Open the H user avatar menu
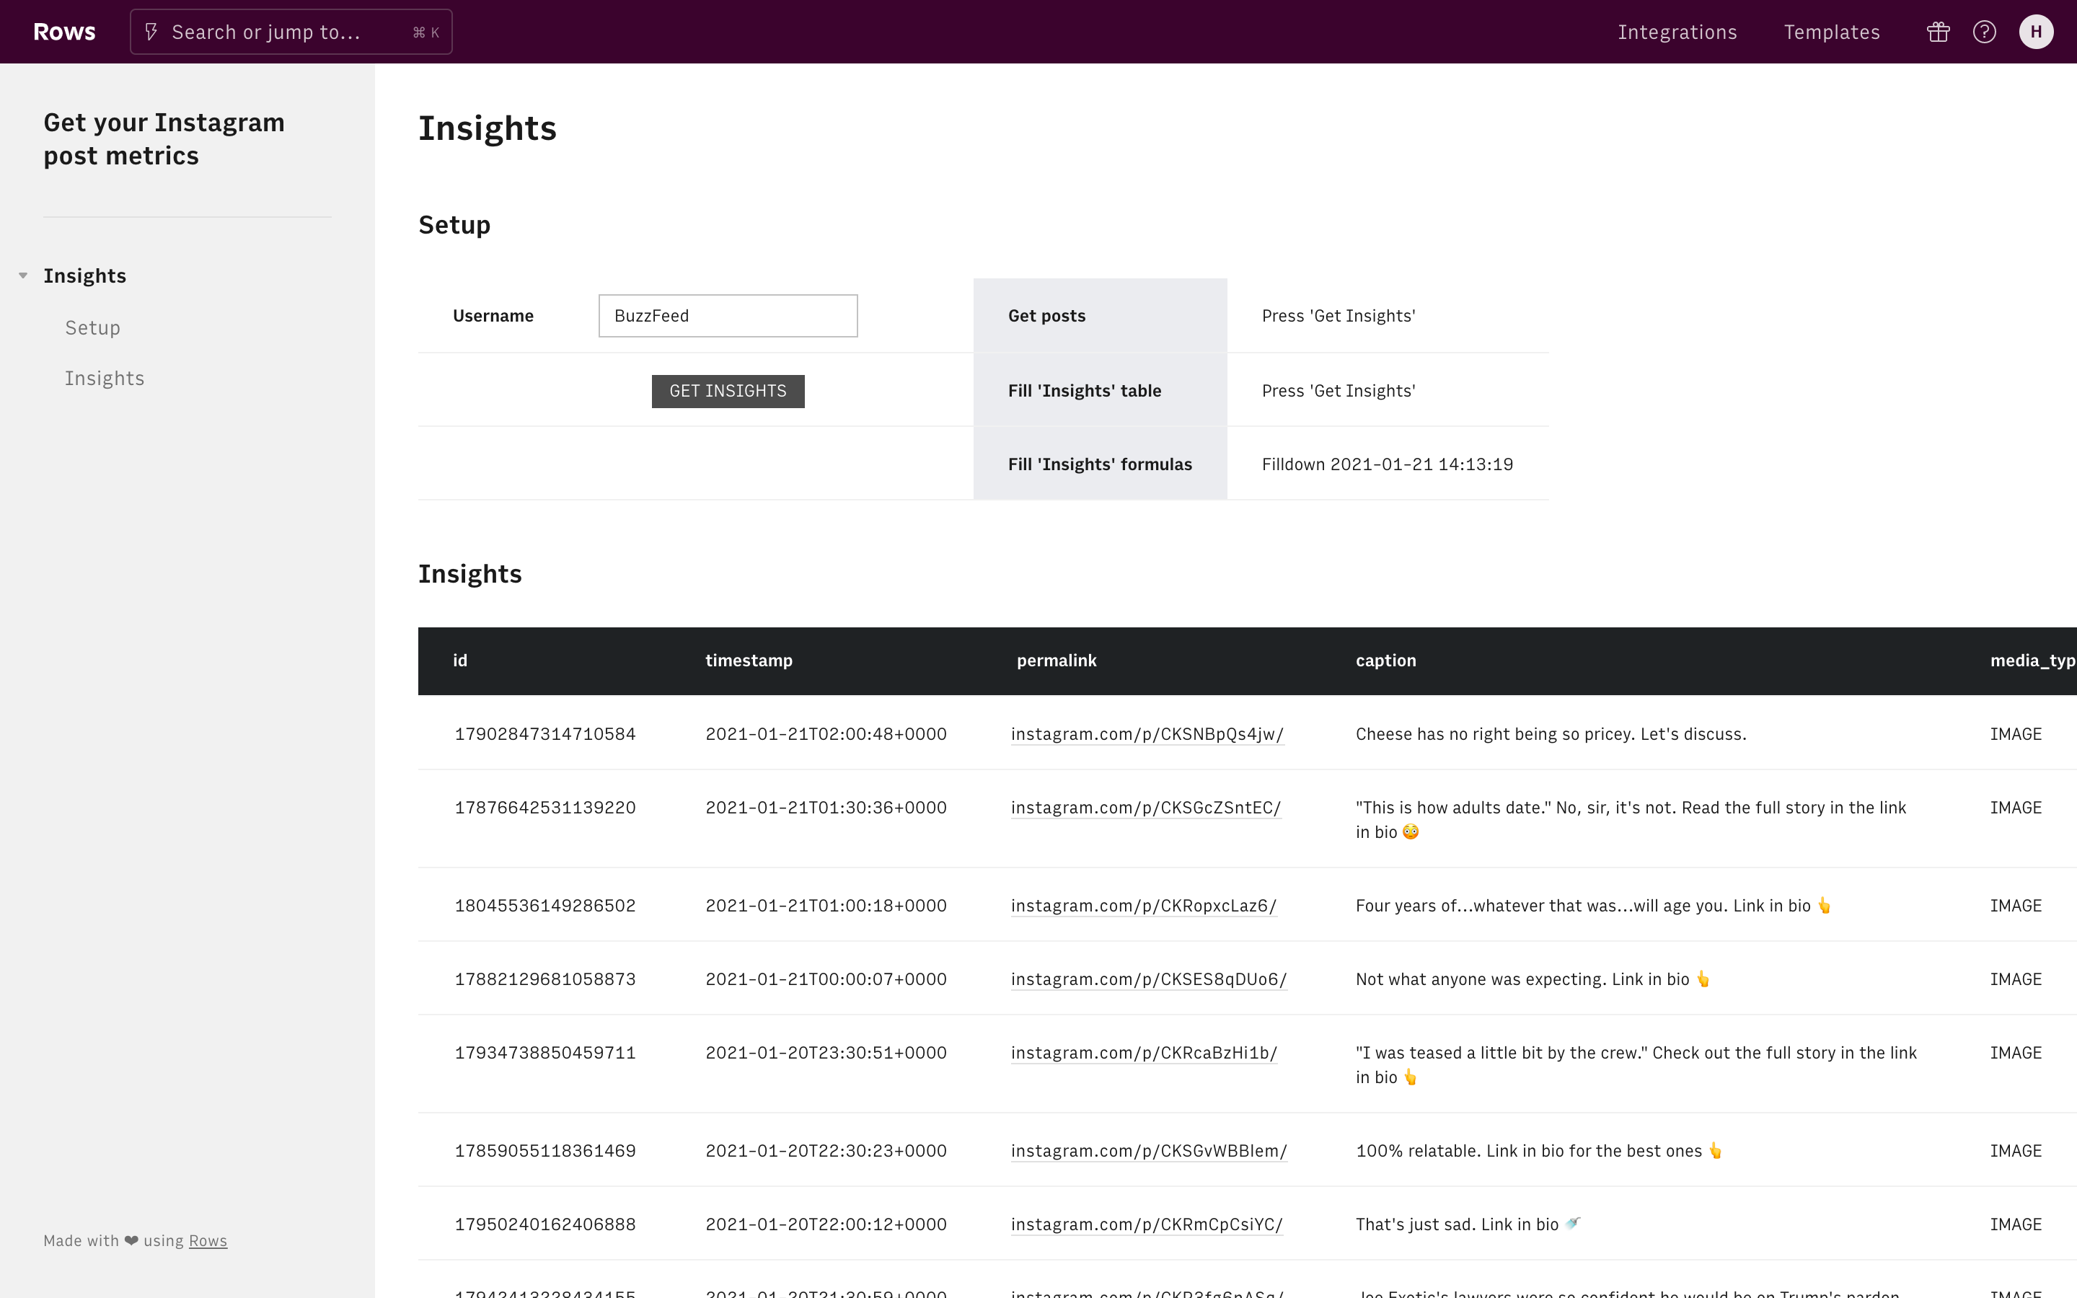This screenshot has width=2077, height=1298. [2036, 32]
